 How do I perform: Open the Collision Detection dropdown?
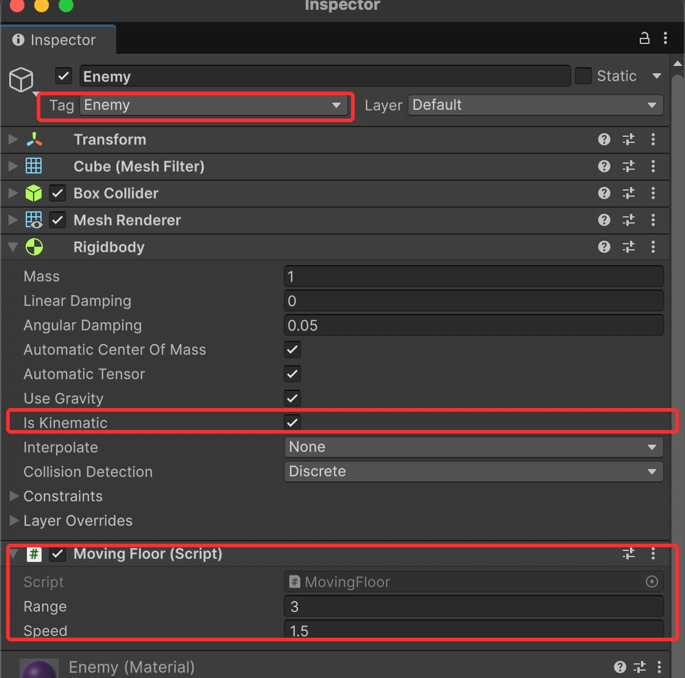pyautogui.click(x=473, y=472)
